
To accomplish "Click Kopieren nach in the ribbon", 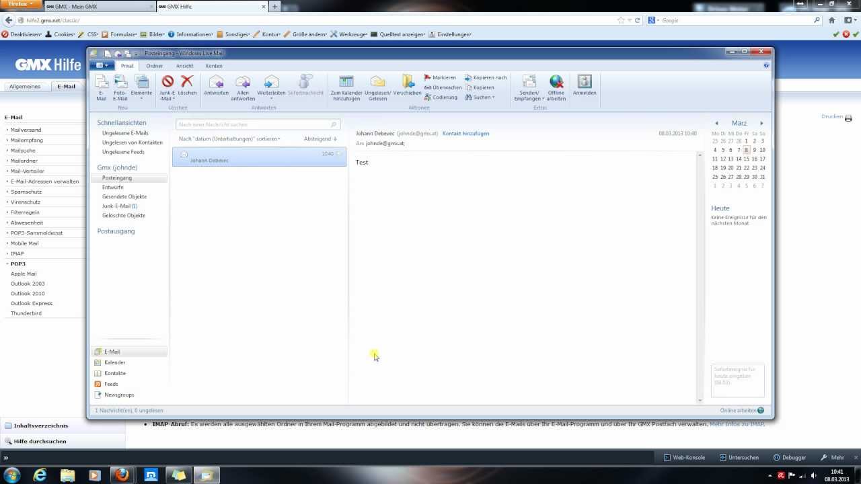I will point(486,77).
